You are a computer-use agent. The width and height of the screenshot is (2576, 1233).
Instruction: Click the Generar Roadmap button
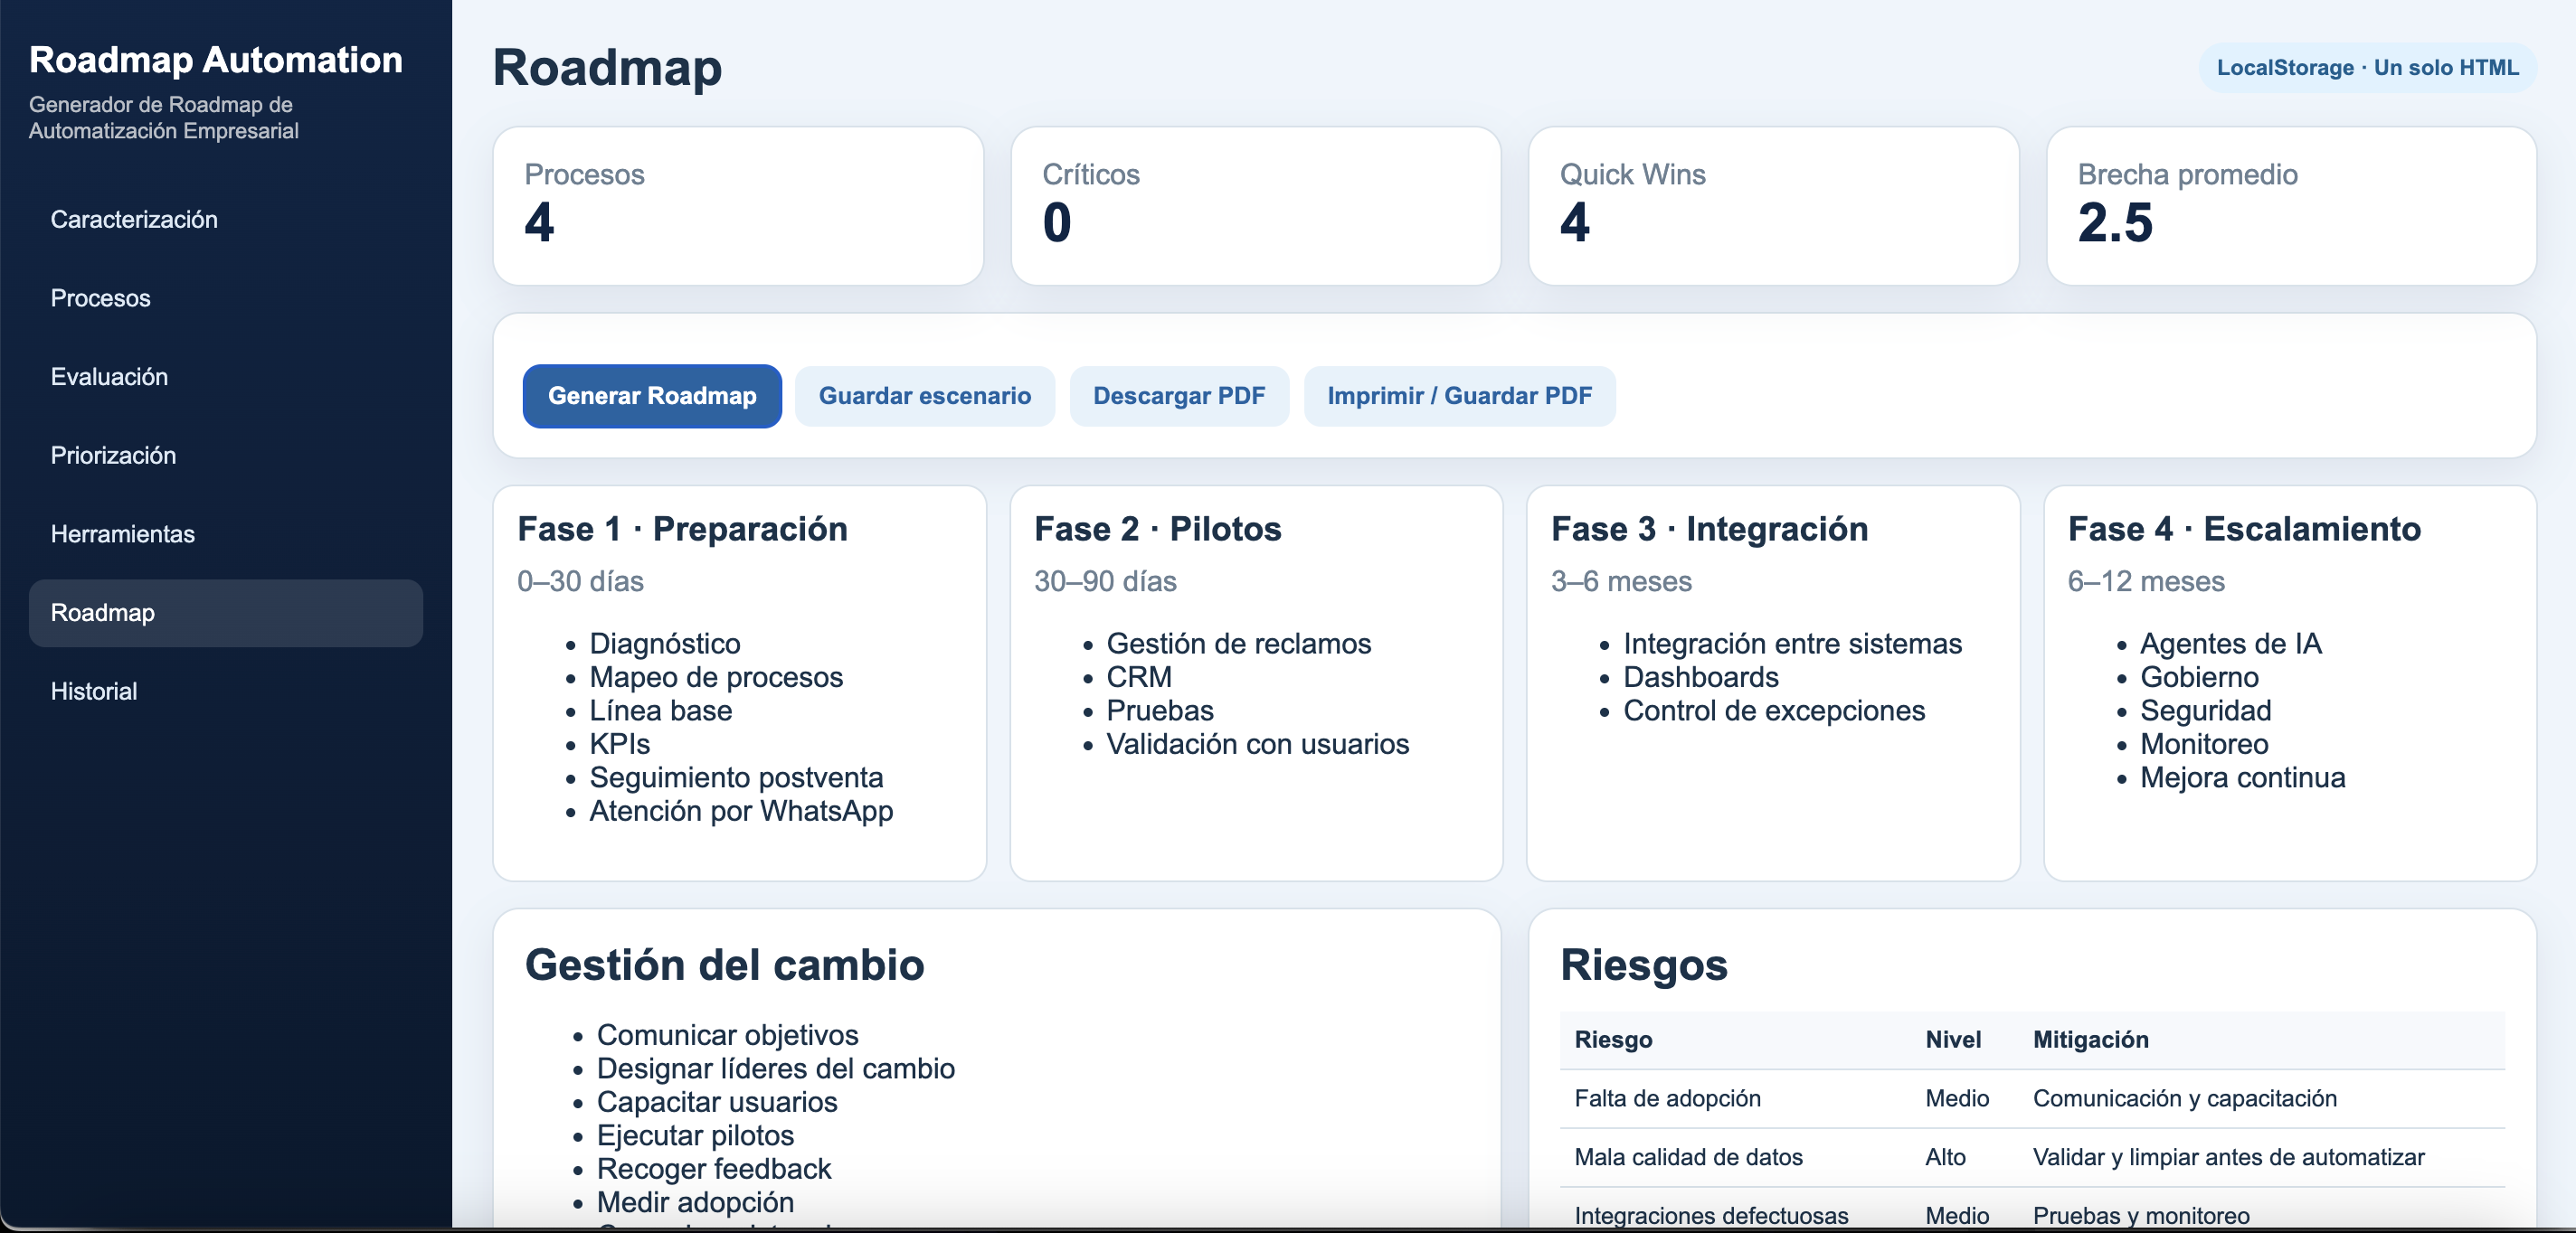point(652,396)
